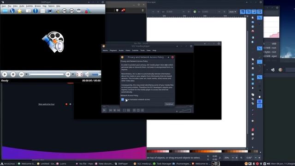Screen dimensions: 295x166
Task: Open the Options menu in SMPlayer
Action: pyautogui.click(x=51, y=6)
